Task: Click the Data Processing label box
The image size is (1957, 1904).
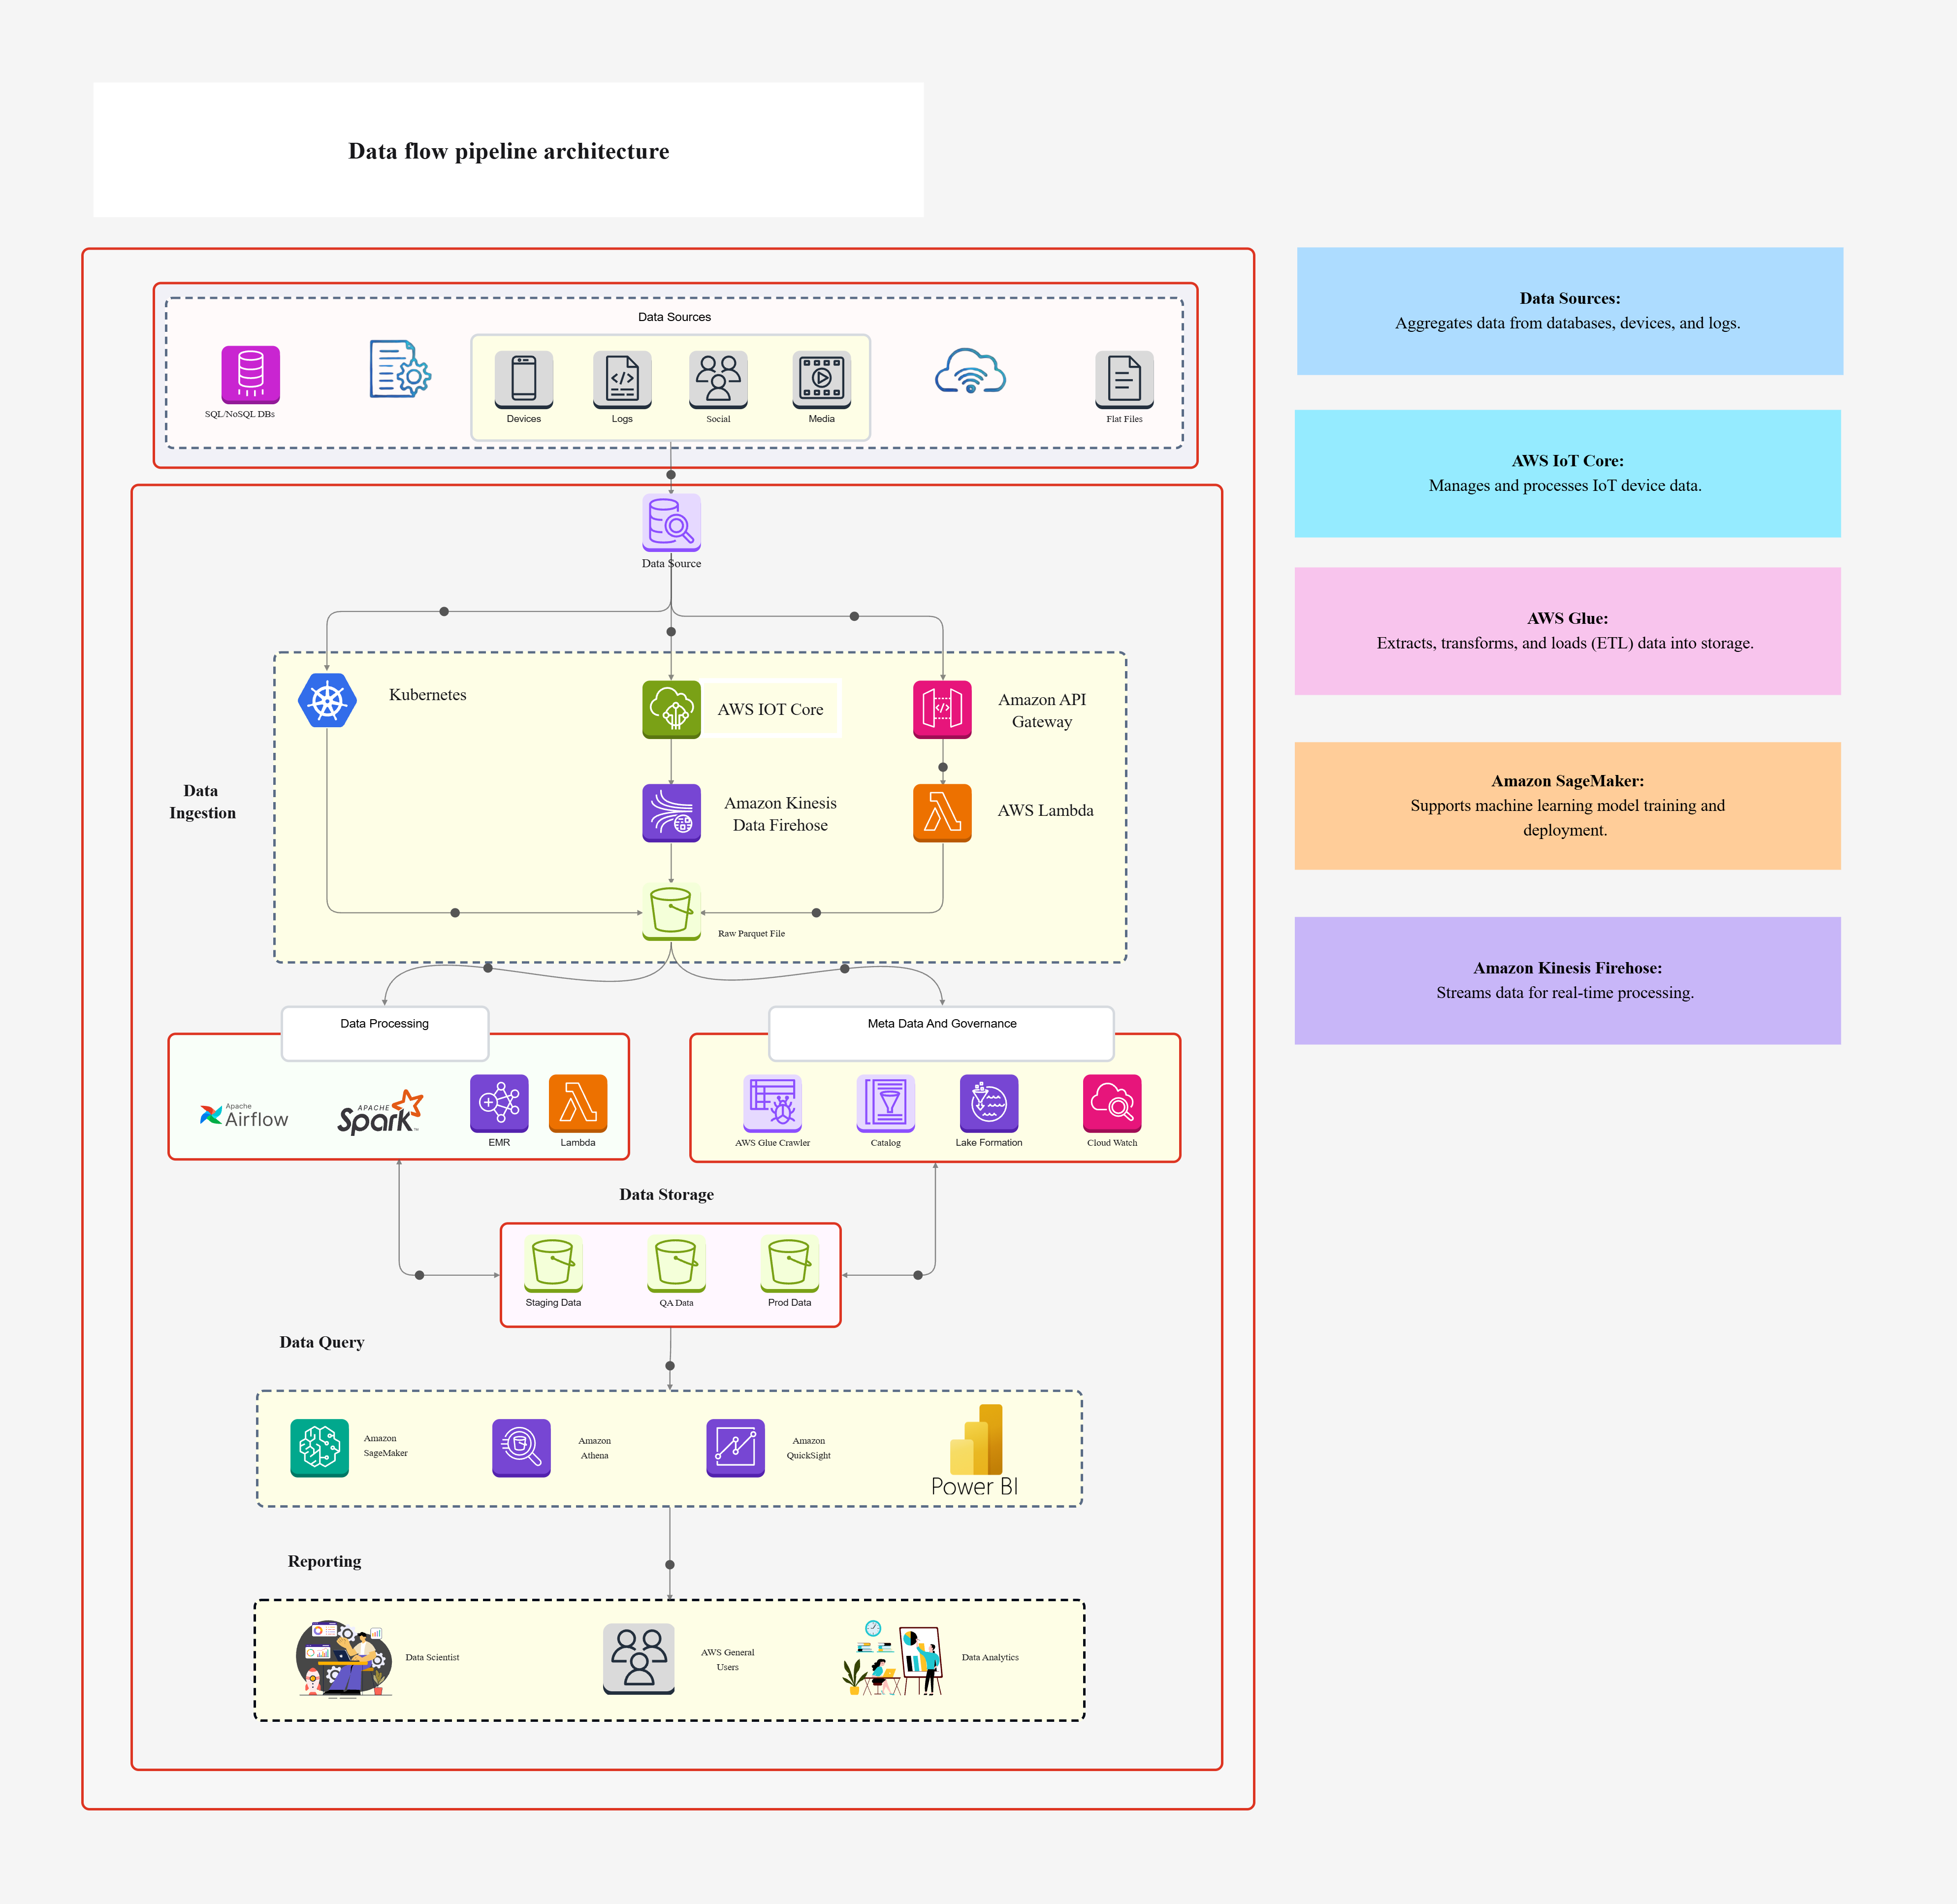Action: pyautogui.click(x=385, y=1033)
